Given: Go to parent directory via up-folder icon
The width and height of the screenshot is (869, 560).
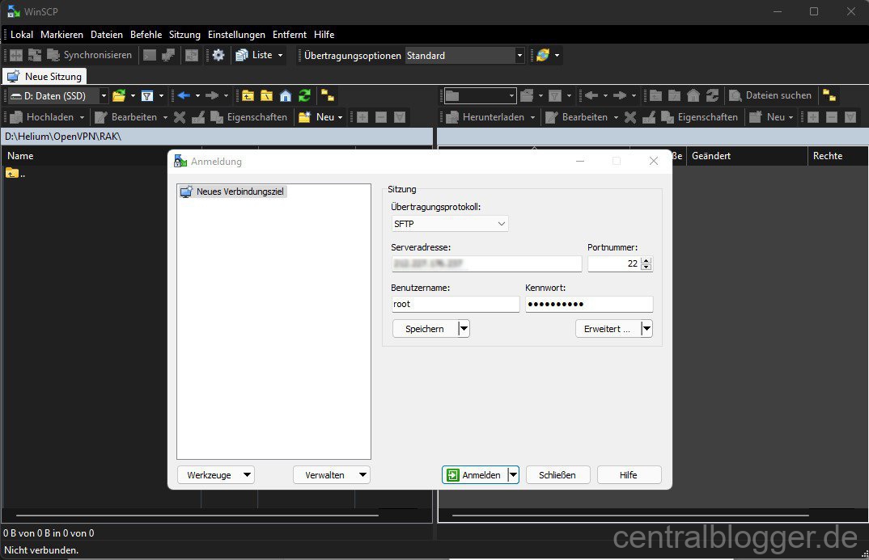Looking at the screenshot, I should (x=248, y=95).
